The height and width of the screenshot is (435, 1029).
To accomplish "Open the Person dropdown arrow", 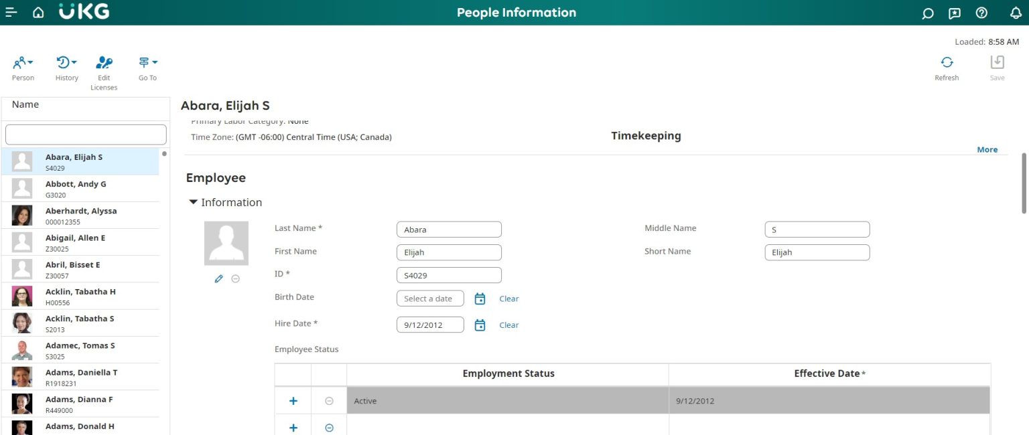I will 30,62.
